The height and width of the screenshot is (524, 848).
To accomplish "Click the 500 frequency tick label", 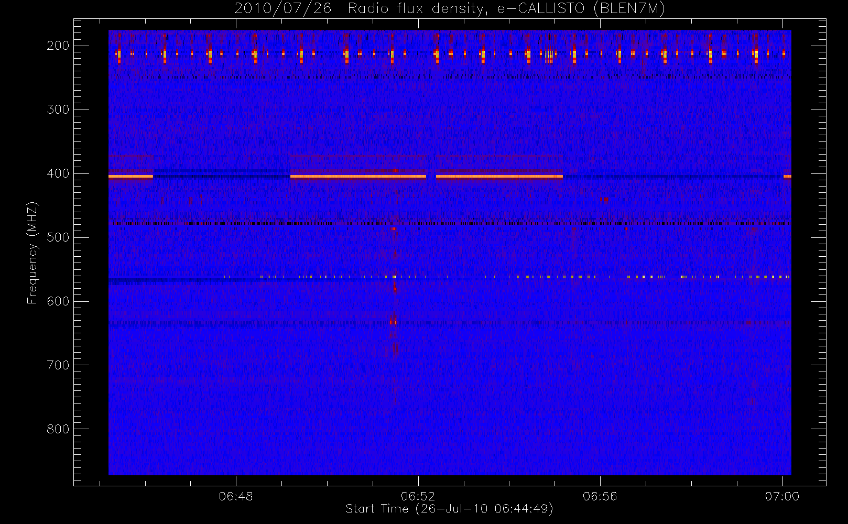I will 58,237.
